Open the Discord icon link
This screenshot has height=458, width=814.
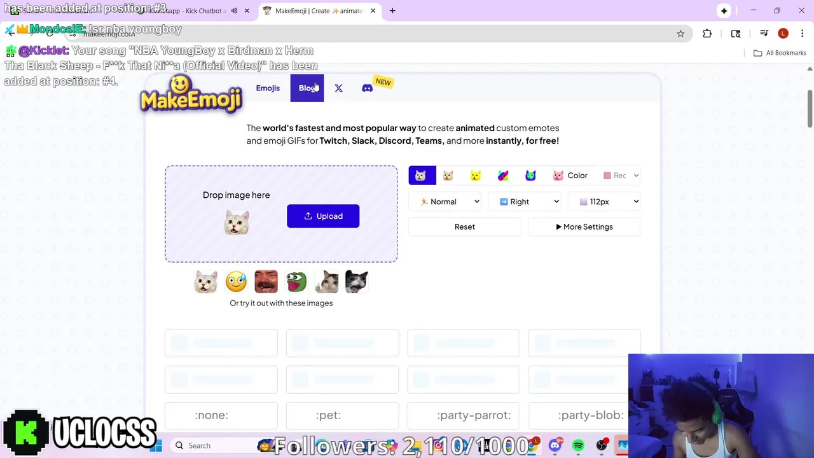point(367,88)
